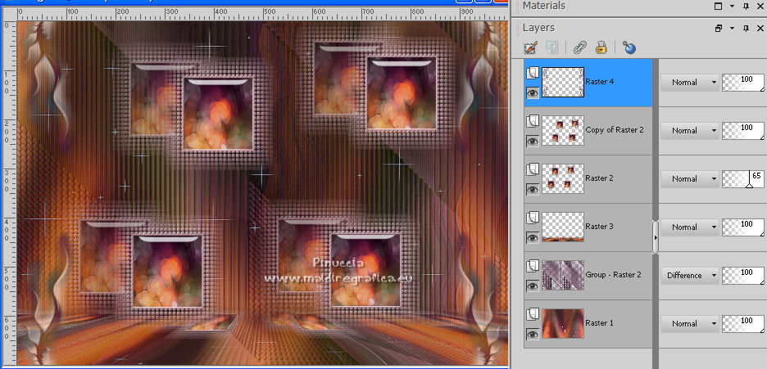The width and height of the screenshot is (767, 369).
Task: Open the Raster 3 blend mode list
Action: click(x=690, y=227)
